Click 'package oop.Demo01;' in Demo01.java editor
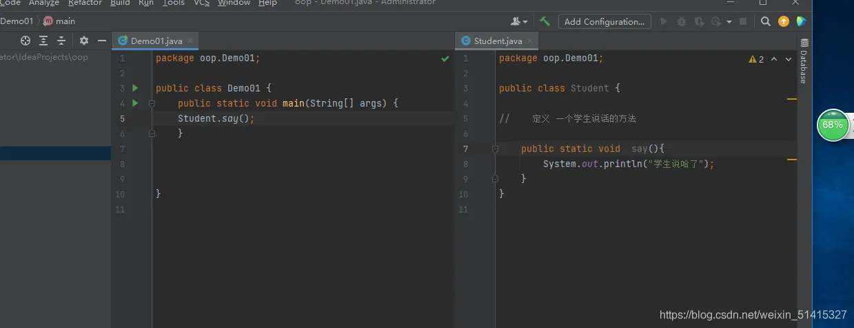Image resolution: width=854 pixels, height=328 pixels. point(208,58)
